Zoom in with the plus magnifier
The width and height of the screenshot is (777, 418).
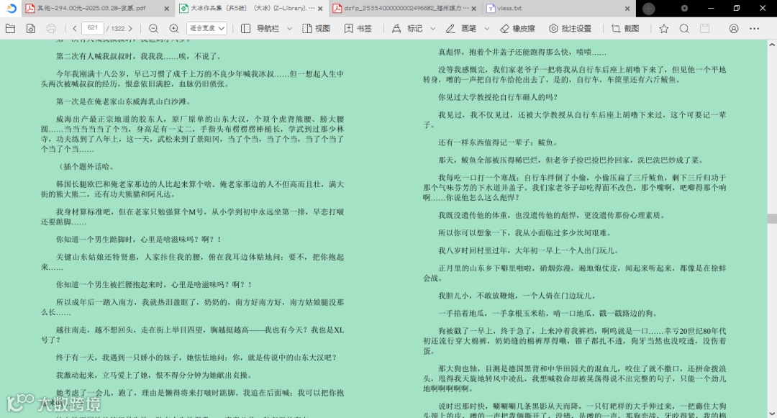(x=174, y=29)
